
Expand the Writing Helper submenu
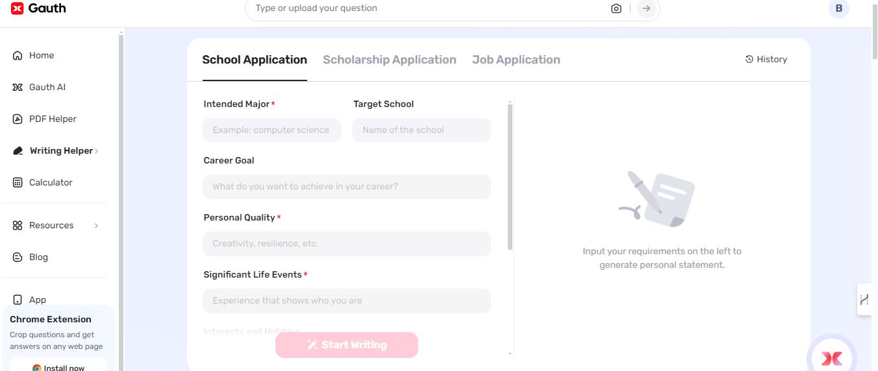(97, 151)
